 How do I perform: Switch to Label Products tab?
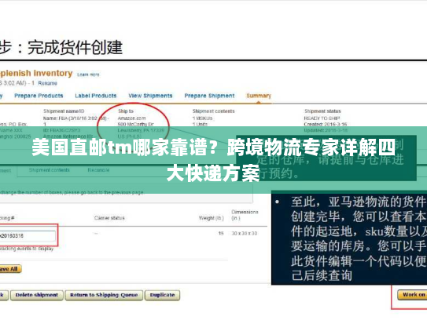pyautogui.click(x=96, y=96)
